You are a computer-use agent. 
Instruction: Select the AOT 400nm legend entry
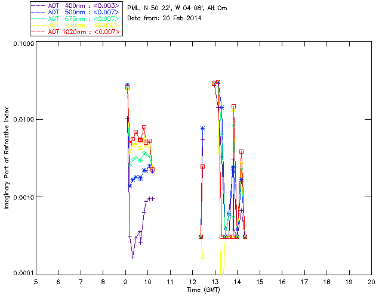click(76, 5)
